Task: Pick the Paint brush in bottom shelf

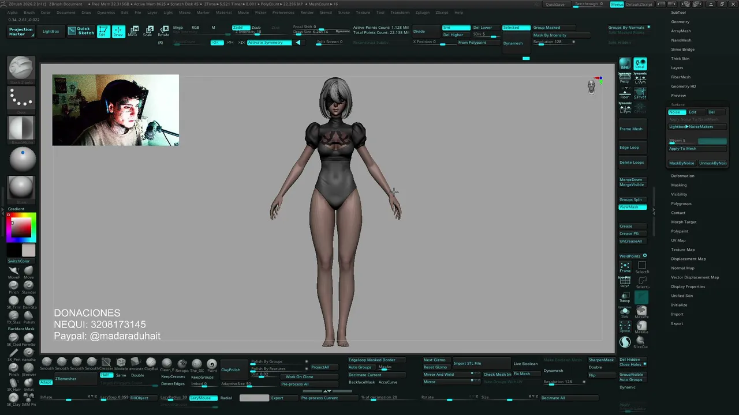Action: (212, 365)
